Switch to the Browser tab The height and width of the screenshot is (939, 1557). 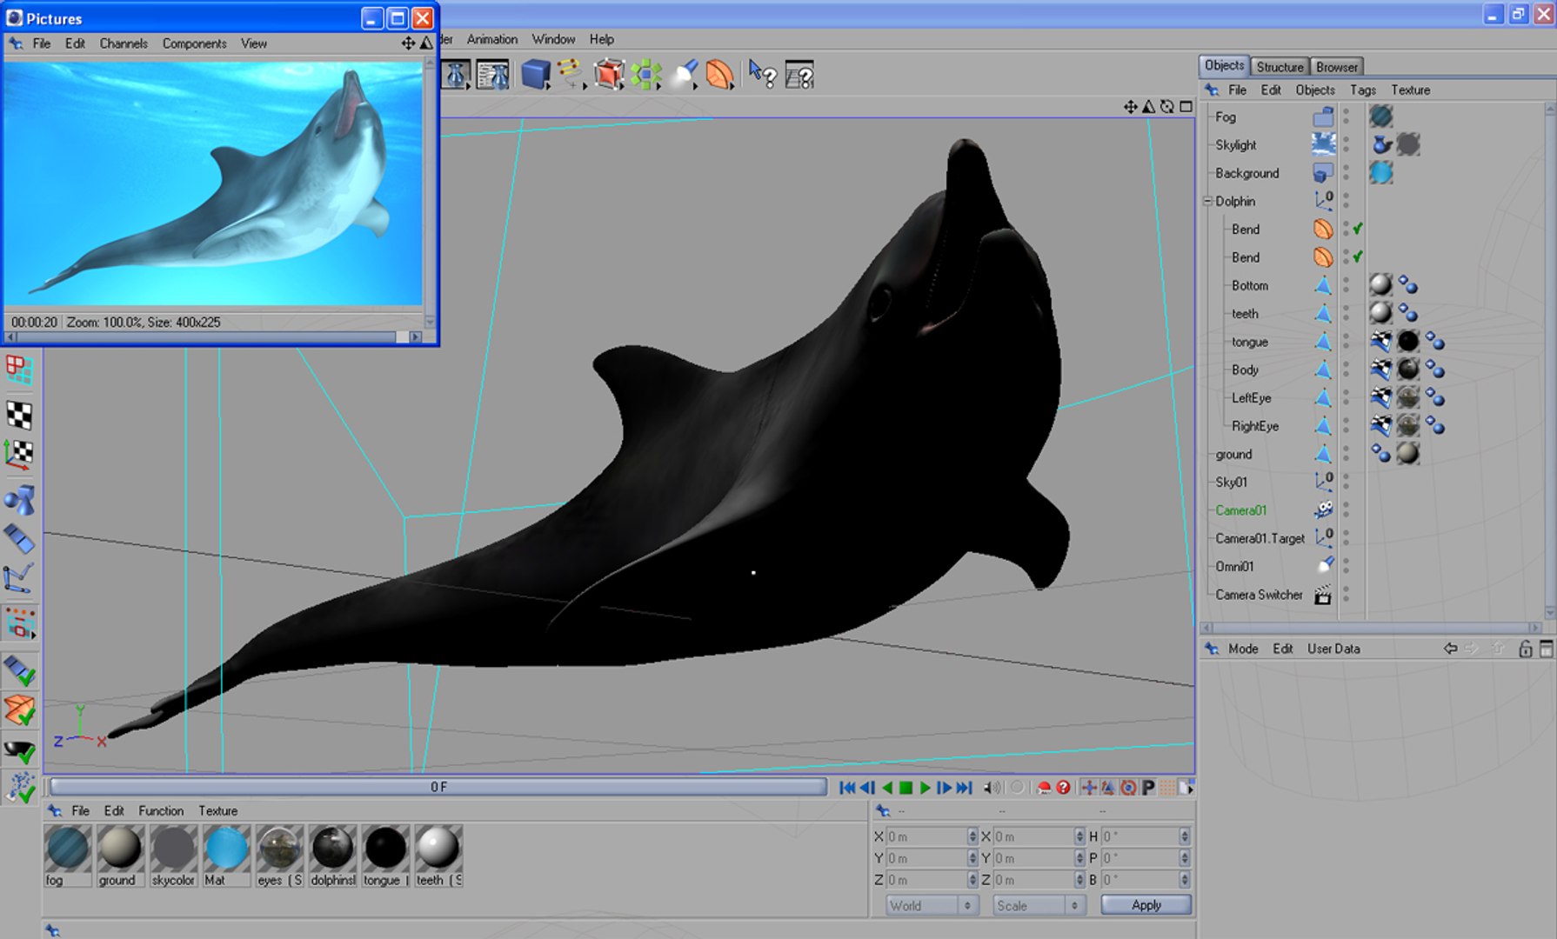(1336, 67)
